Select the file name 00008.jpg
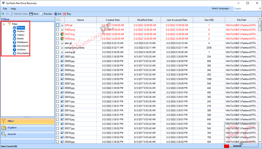Viewport: 262px width, 149px height. pyautogui.click(x=69, y=88)
